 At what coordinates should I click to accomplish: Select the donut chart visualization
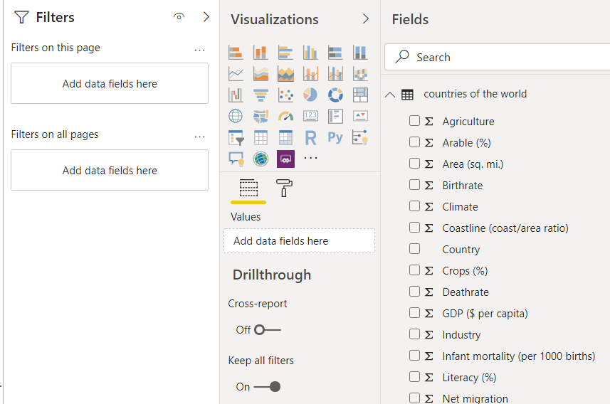335,95
